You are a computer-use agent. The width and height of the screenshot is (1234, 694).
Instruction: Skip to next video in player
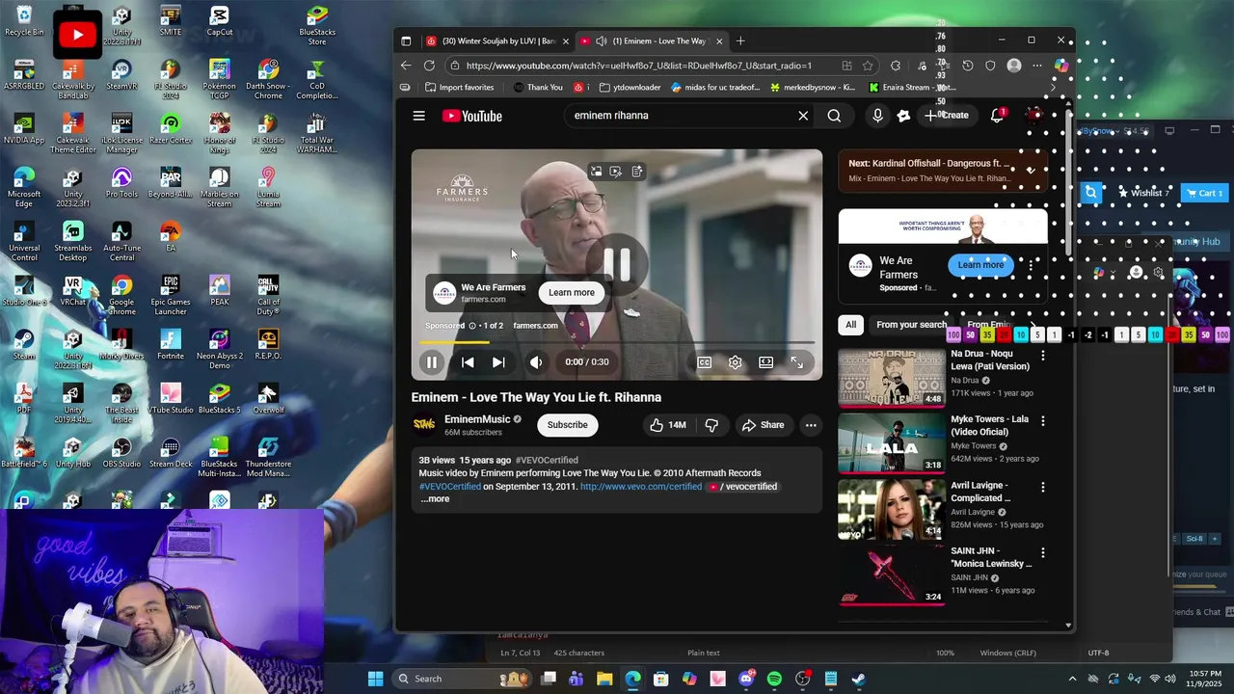click(498, 362)
